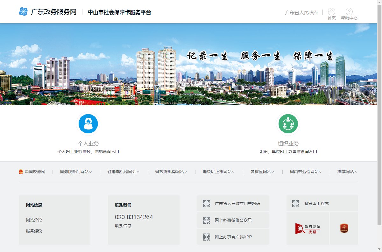This screenshot has width=382, height=252.
Task: Expand the 国务院部门网站 dropdown
Action: [x=76, y=172]
